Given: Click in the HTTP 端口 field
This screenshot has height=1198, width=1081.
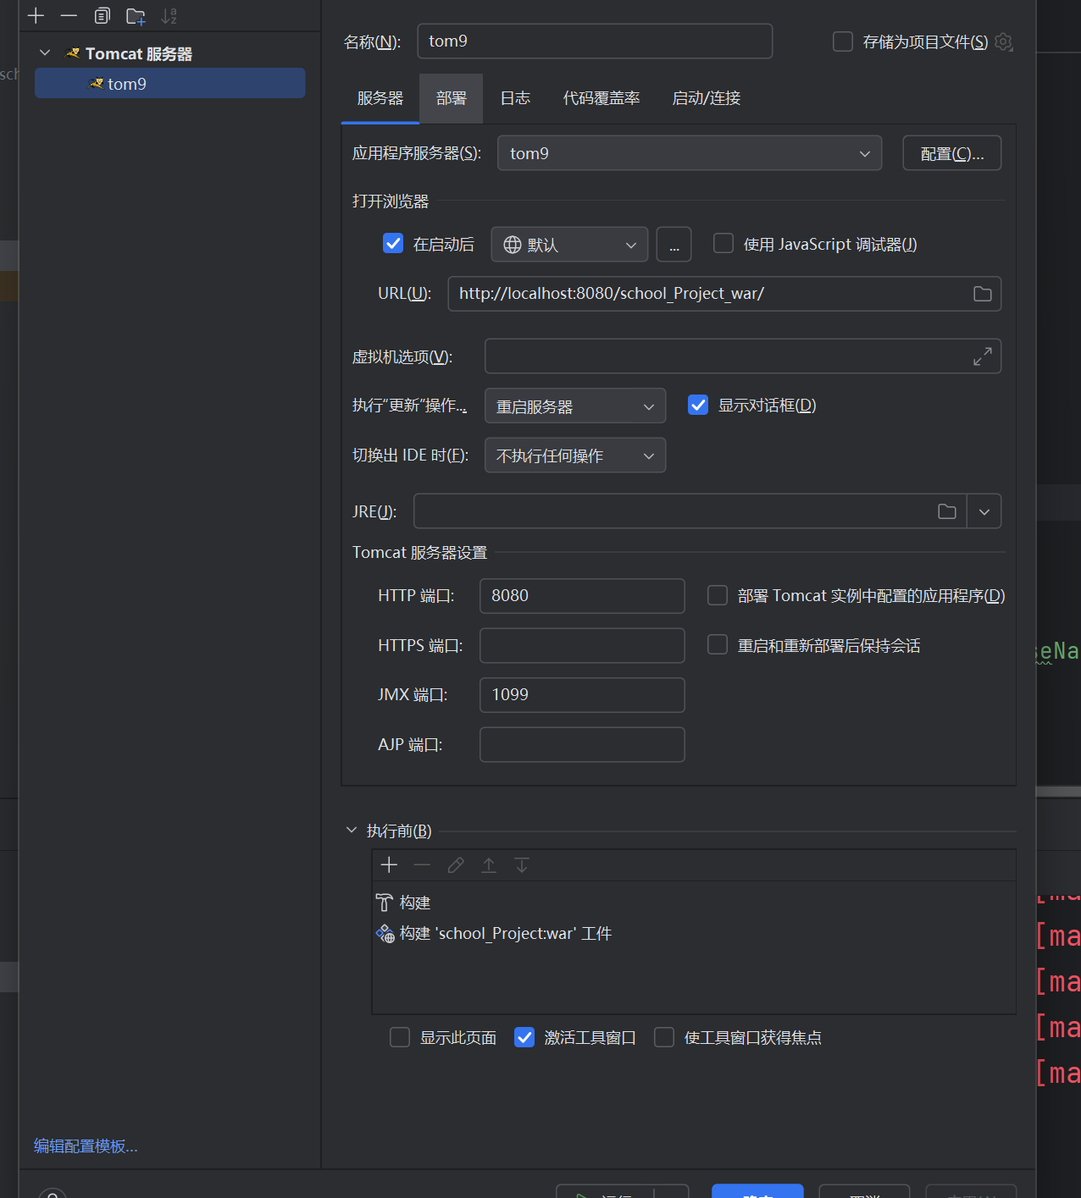Looking at the screenshot, I should [x=582, y=596].
